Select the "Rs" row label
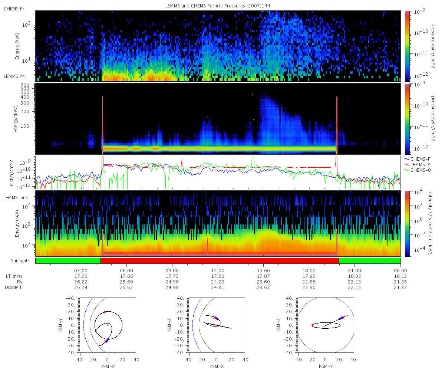 coord(20,282)
